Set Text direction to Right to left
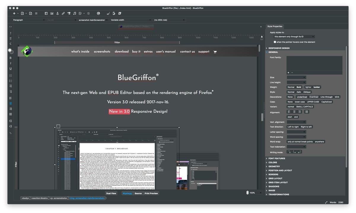This screenshot has height=213, width=356. click(x=306, y=127)
